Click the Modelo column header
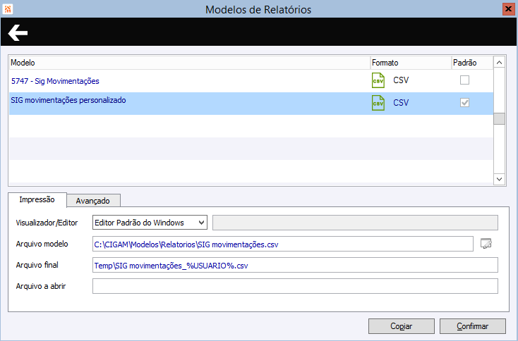 [190, 63]
